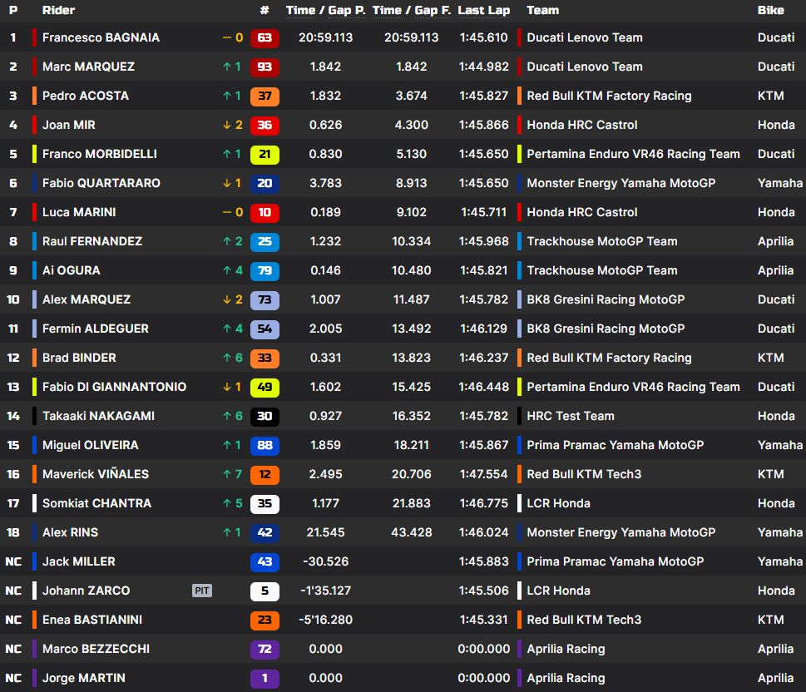Click Zarco's white number 5 badge
806x692 pixels.
(265, 591)
